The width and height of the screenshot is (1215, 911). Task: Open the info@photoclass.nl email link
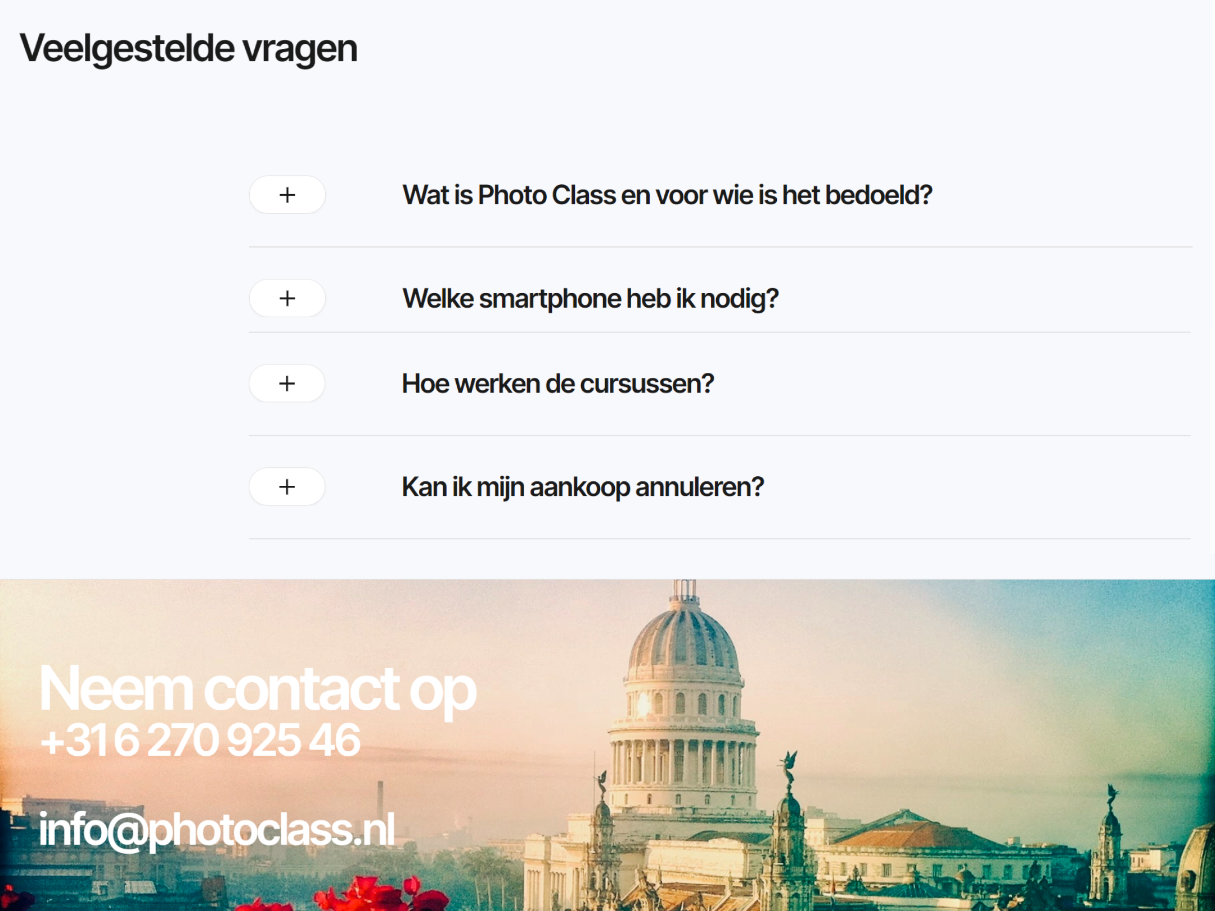pos(217,830)
